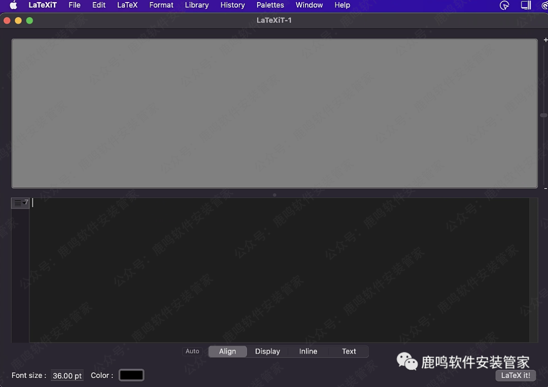Image resolution: width=548 pixels, height=387 pixels.
Task: Click the zoom out minus button beside preview
Action: coord(545,189)
